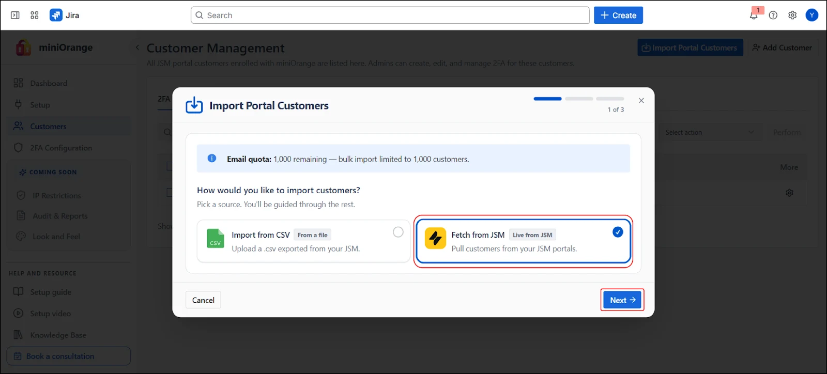This screenshot has height=374, width=827.
Task: Click the email quota info icon
Action: click(212, 159)
